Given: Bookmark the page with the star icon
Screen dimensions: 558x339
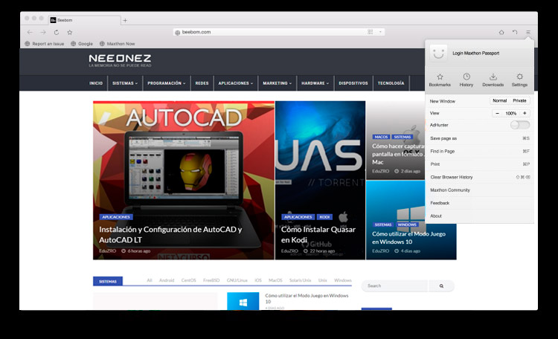Looking at the screenshot, I should [x=70, y=33].
